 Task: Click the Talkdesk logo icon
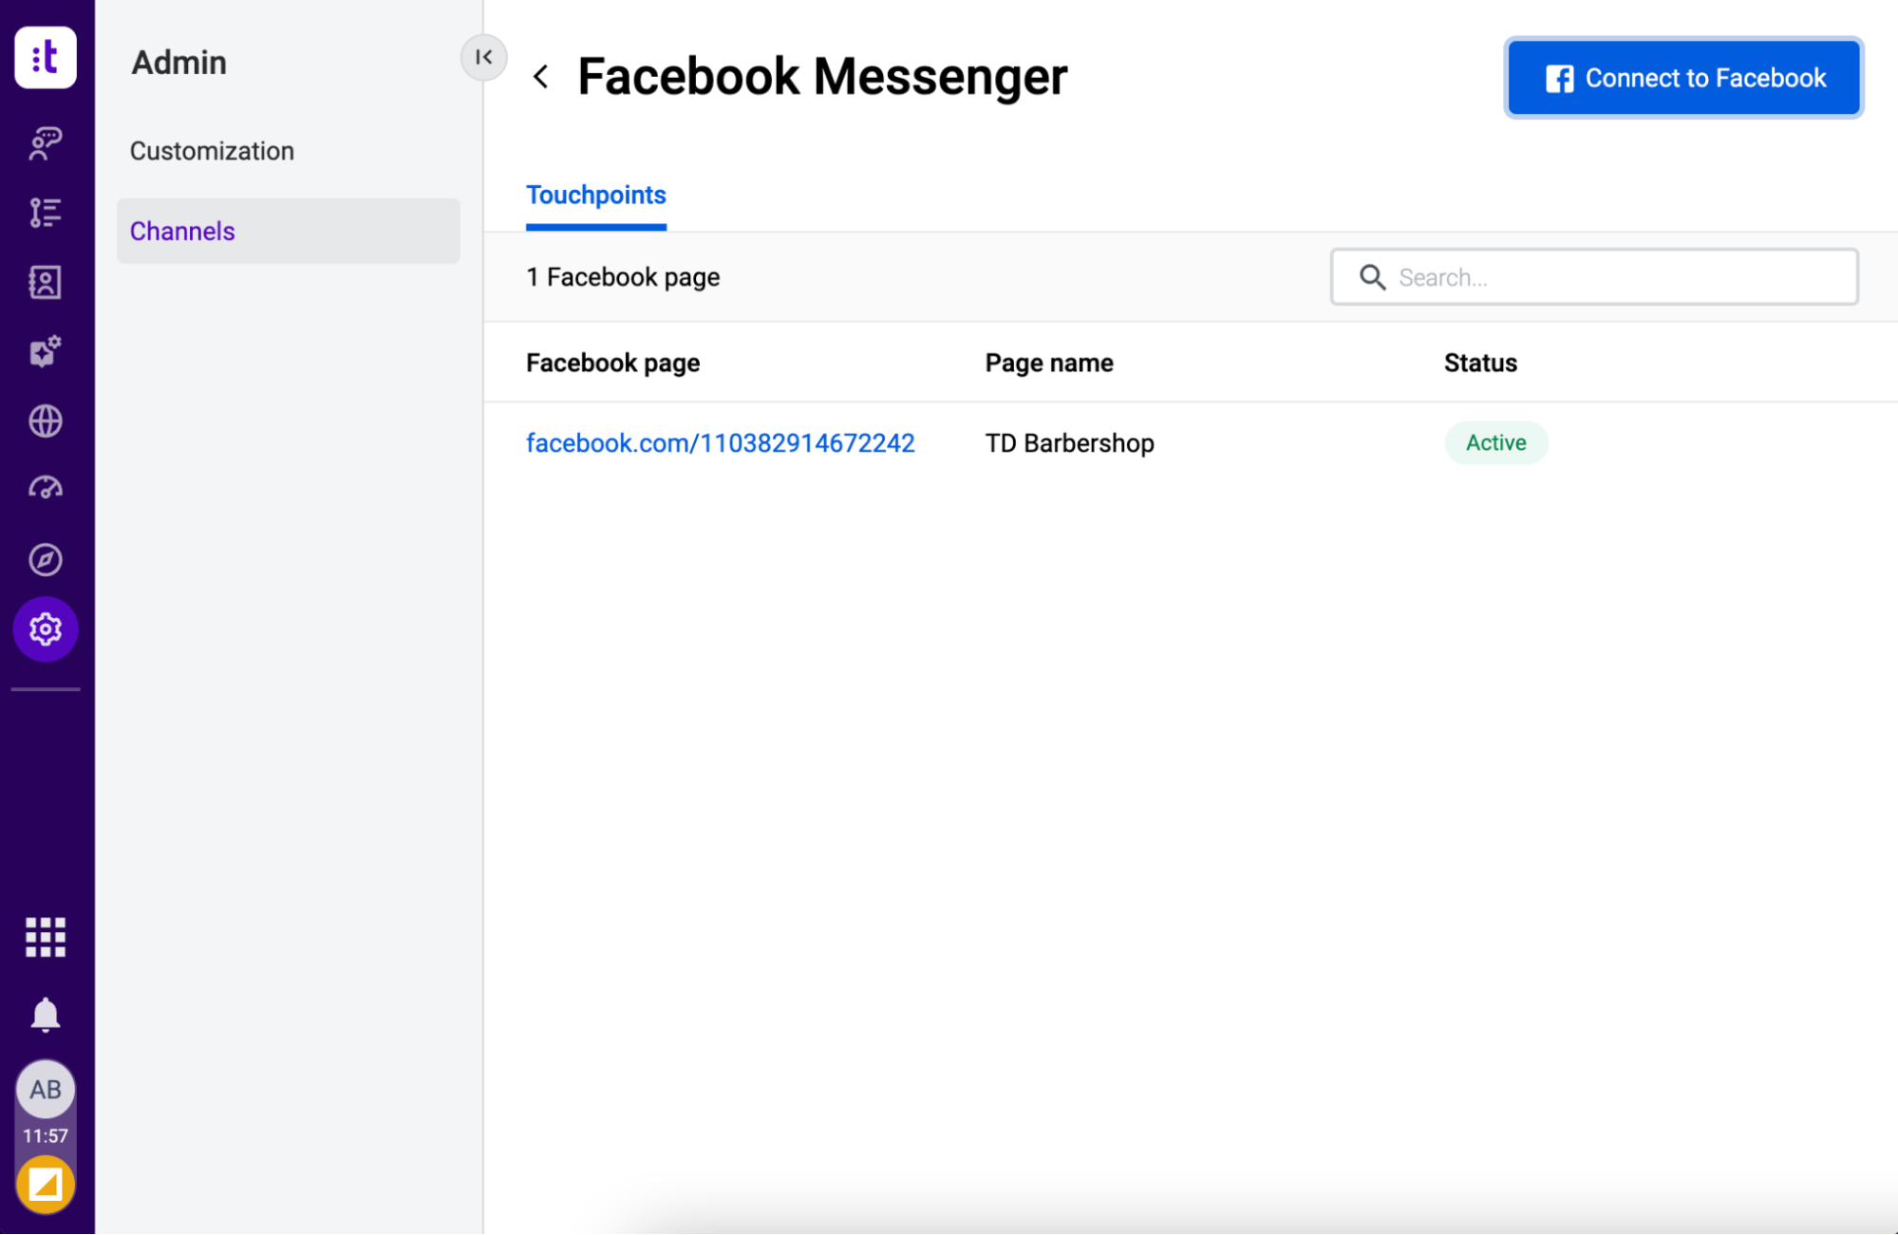coord(45,57)
